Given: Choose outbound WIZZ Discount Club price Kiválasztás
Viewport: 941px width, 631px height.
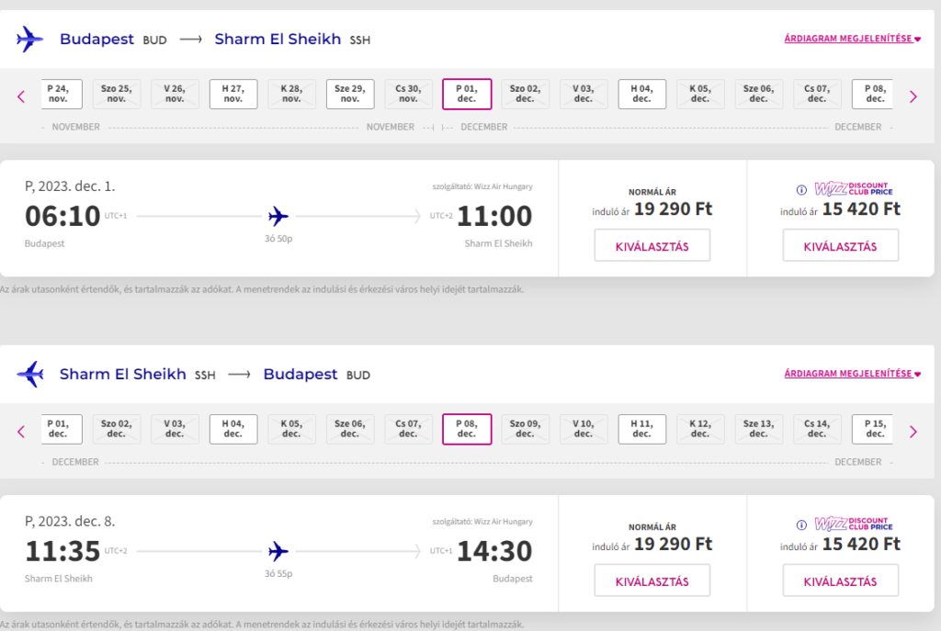Looking at the screenshot, I should coord(840,245).
